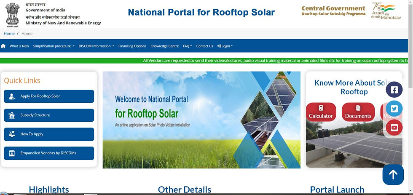Click the Welcome to National Portal banner image
Screen dimensions: 413x195
coord(201,120)
